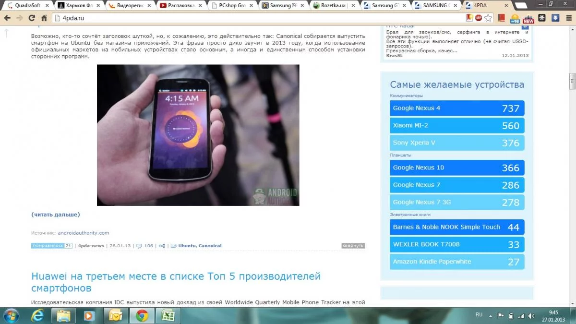Open the Canonical tag link

click(x=210, y=246)
